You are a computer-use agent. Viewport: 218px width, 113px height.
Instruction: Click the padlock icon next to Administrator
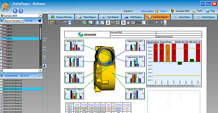[157, 11]
